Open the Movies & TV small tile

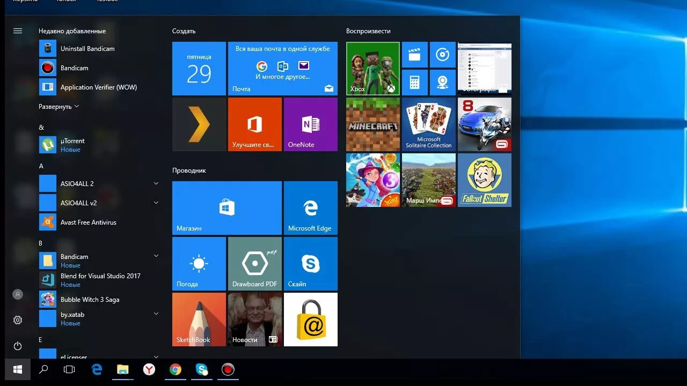pos(415,55)
